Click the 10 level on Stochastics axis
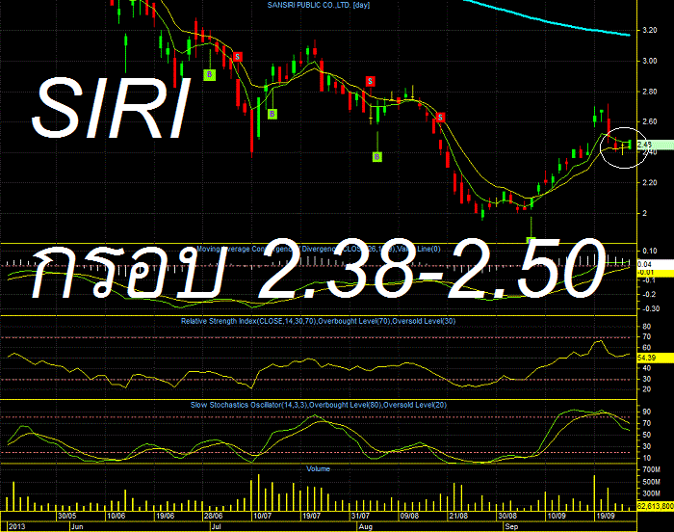 click(x=646, y=458)
